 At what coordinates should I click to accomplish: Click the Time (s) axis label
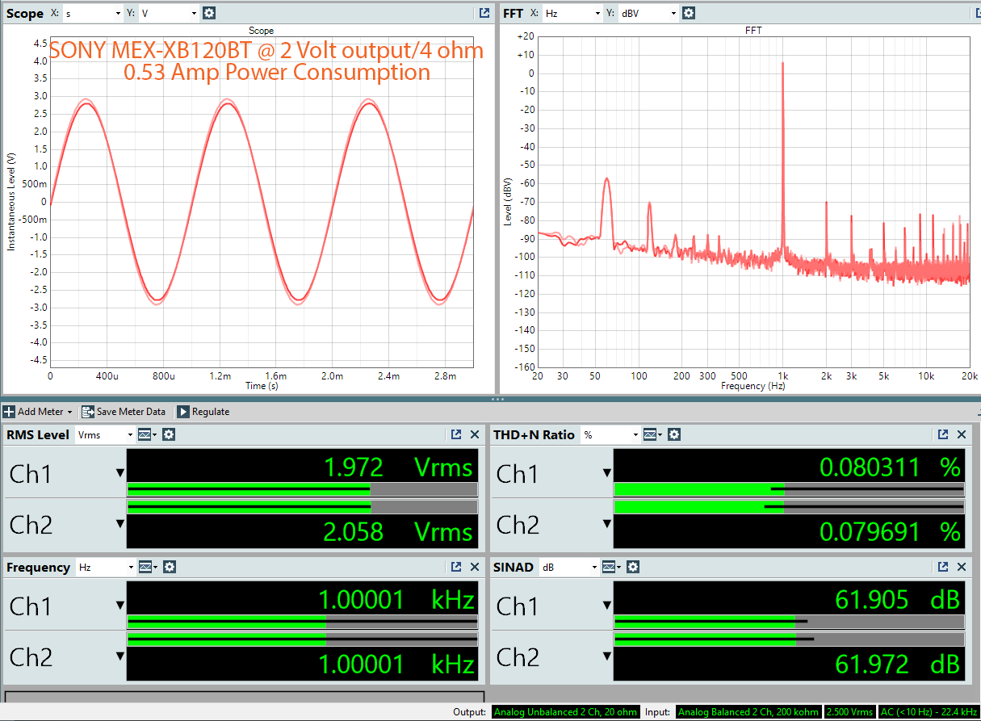261,386
